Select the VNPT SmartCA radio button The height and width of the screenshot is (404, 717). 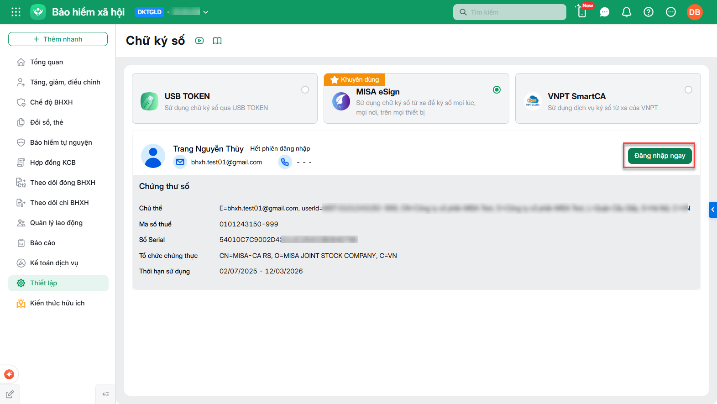688,90
